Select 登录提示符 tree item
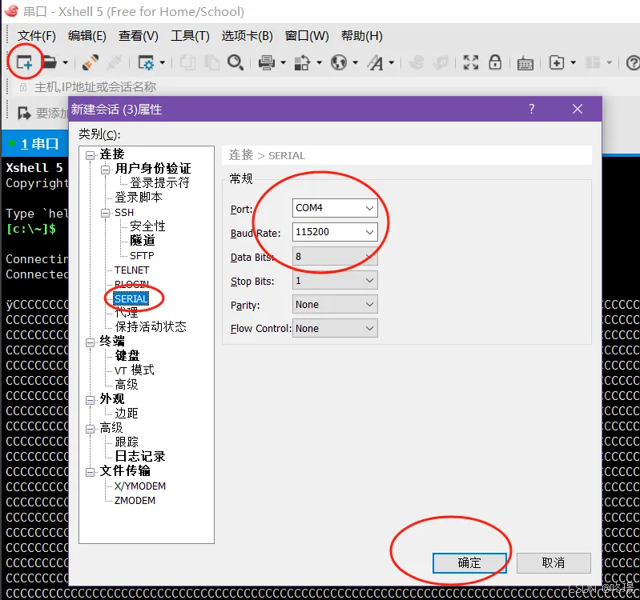Viewport: 640px width, 600px height. tap(159, 182)
